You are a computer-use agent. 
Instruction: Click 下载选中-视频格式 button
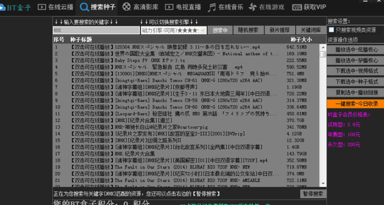[356, 71]
